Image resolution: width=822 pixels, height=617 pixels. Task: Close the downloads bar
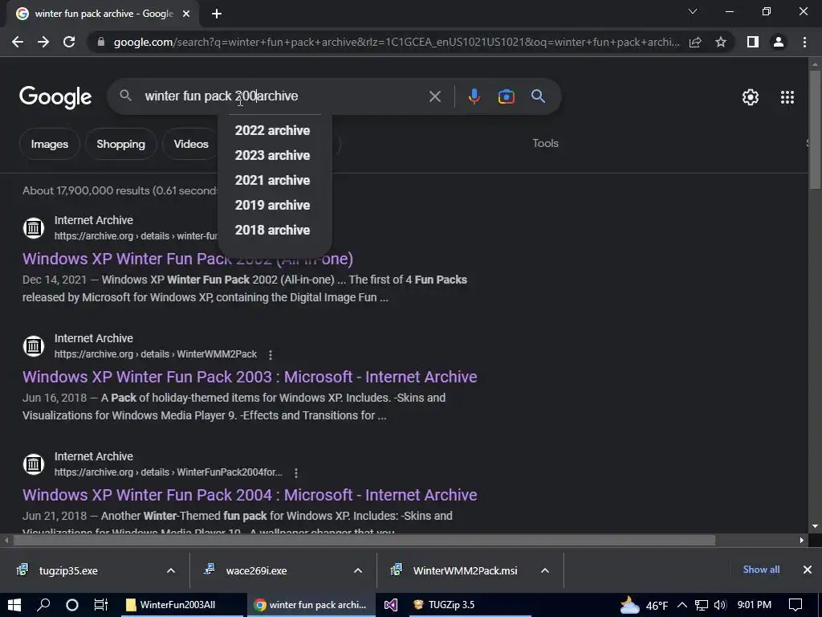pyautogui.click(x=808, y=570)
